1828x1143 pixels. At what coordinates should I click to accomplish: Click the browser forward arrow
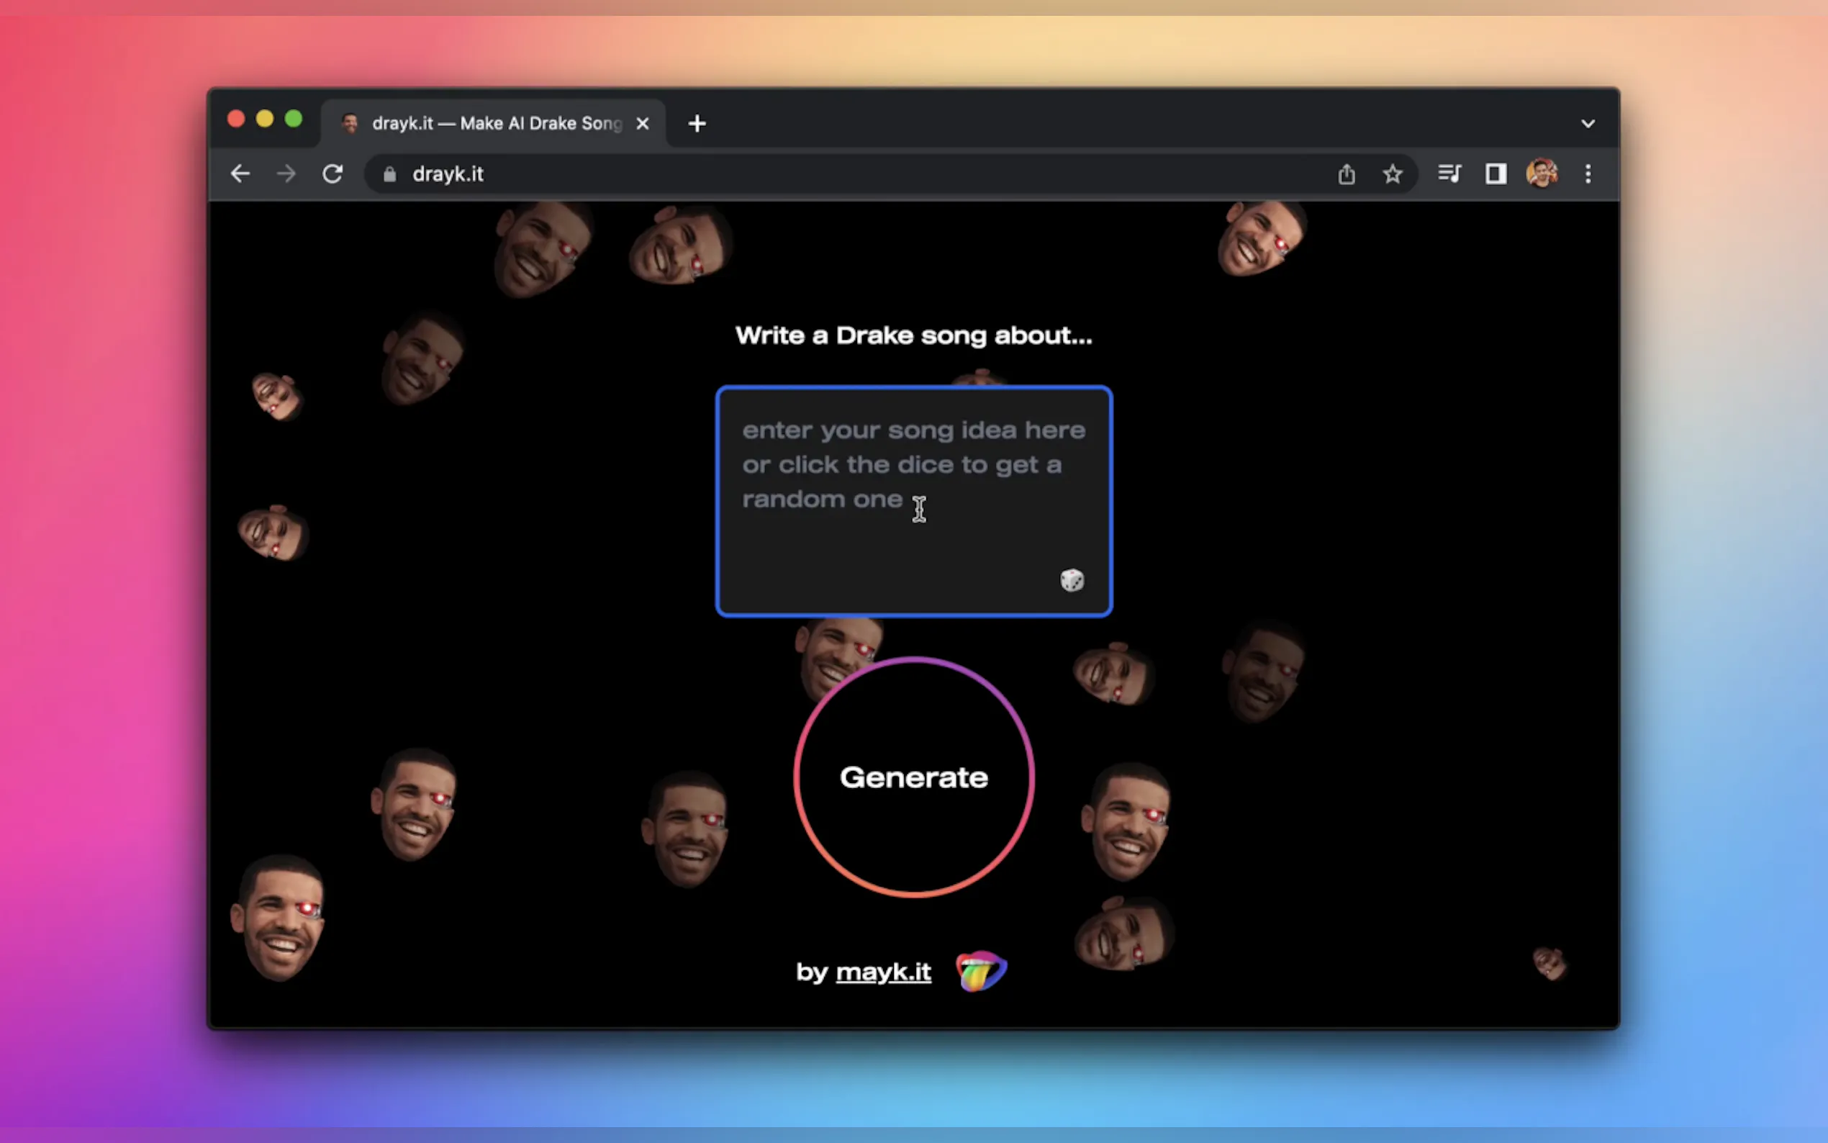pos(286,174)
